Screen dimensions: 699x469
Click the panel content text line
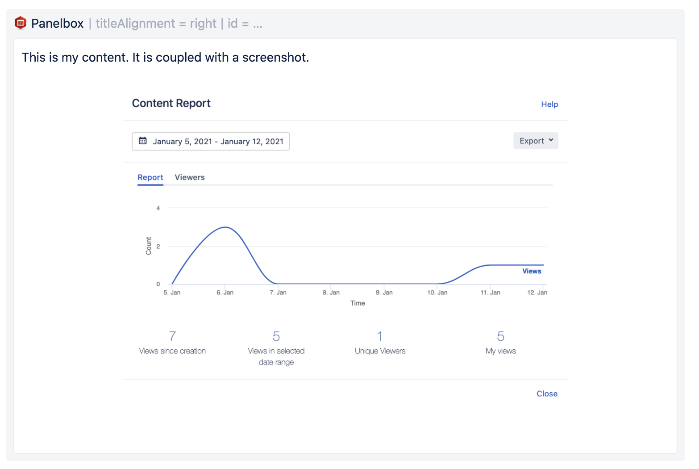165,58
